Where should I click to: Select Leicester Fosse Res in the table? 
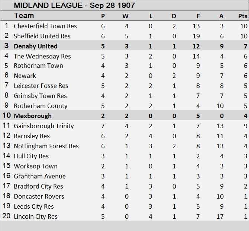(41, 86)
